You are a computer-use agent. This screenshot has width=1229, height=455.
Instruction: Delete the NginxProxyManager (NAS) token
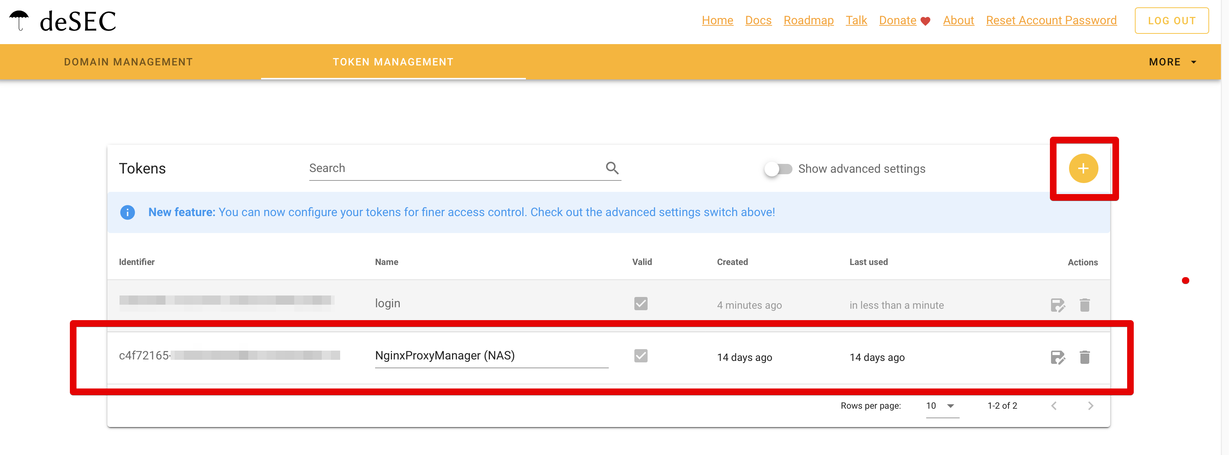click(1084, 357)
